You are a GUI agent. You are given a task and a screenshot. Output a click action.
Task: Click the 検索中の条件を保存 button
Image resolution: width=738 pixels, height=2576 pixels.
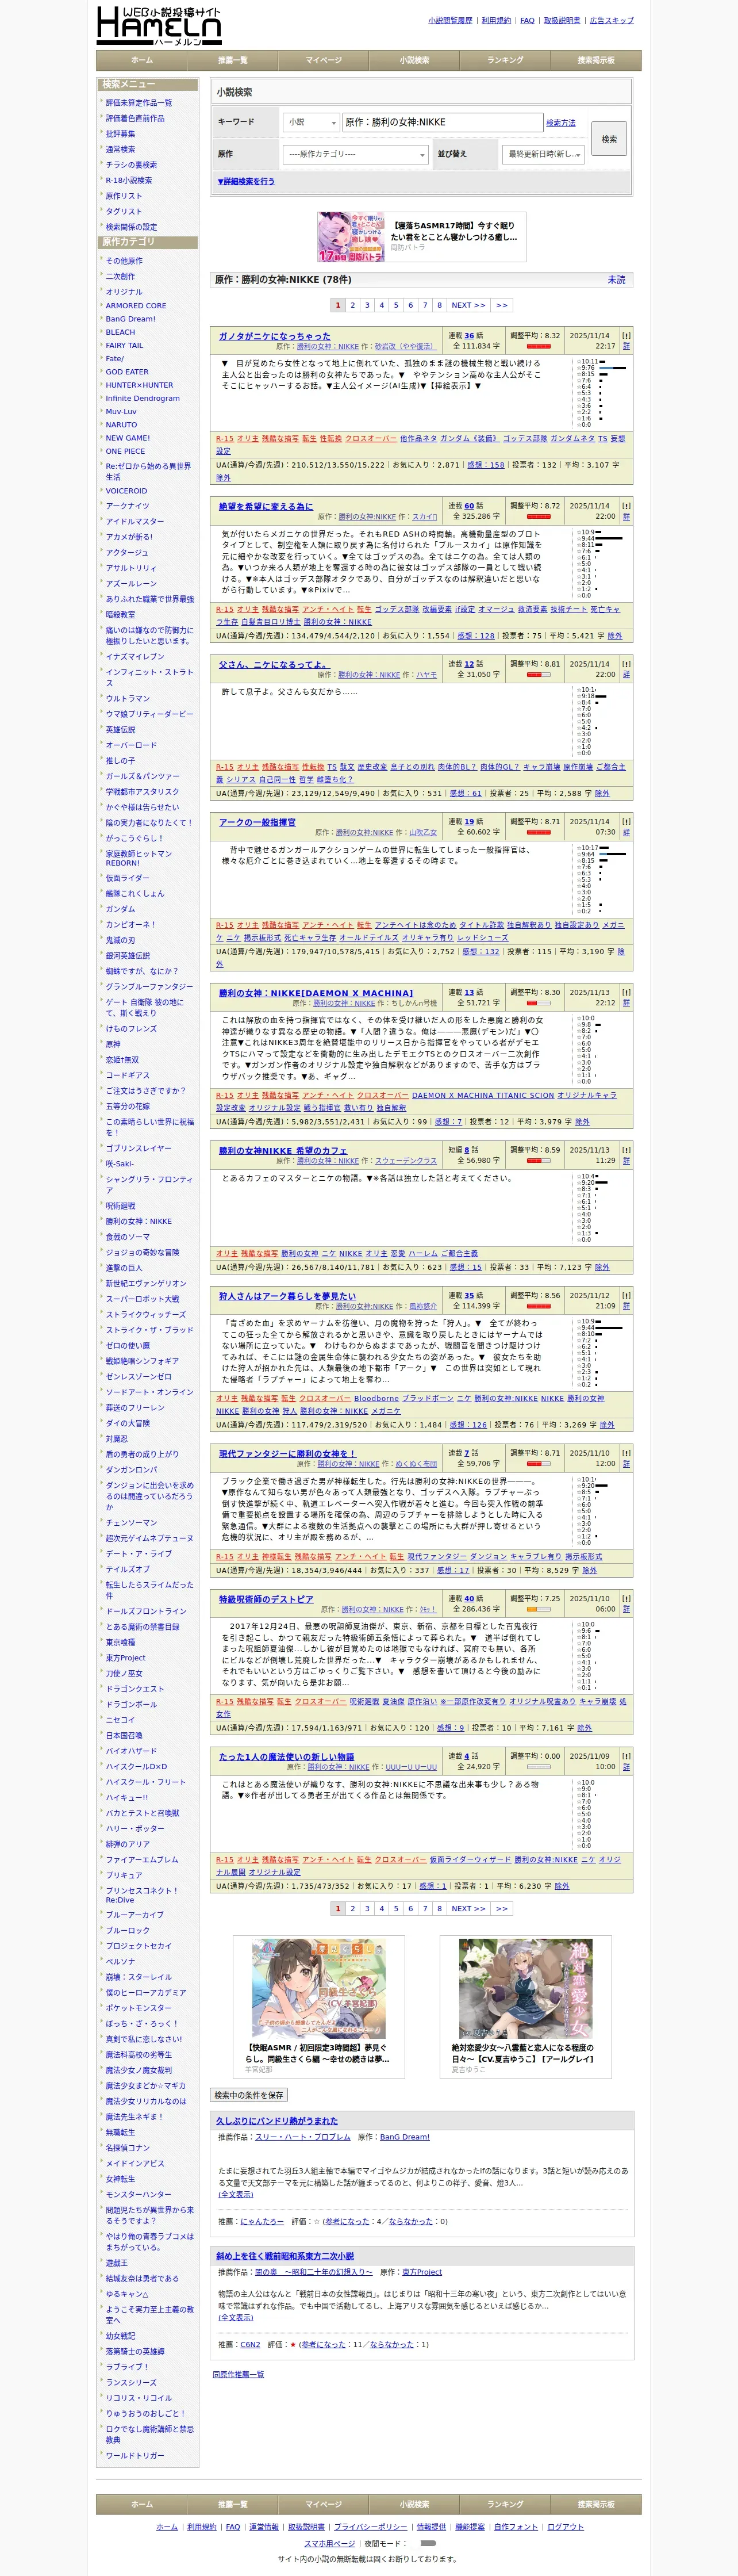[249, 2095]
